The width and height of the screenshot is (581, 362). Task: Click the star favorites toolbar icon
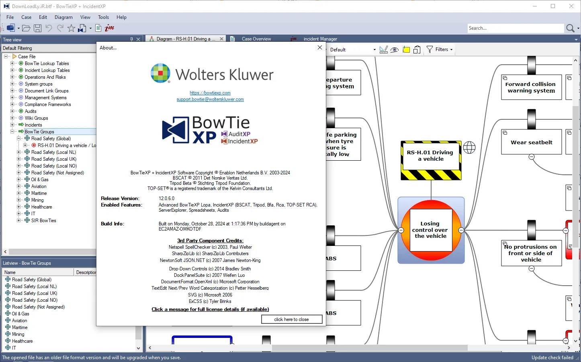point(71,28)
